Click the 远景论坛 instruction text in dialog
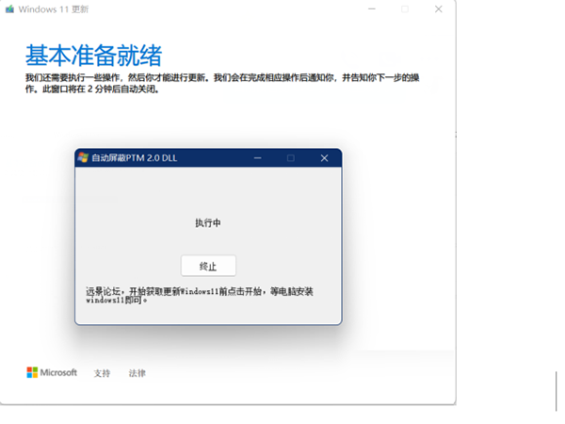Viewport: 565px width, 424px height. click(200, 295)
